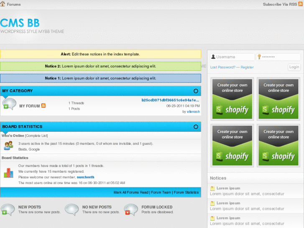Click Mark All Forums Read

pos(131,192)
